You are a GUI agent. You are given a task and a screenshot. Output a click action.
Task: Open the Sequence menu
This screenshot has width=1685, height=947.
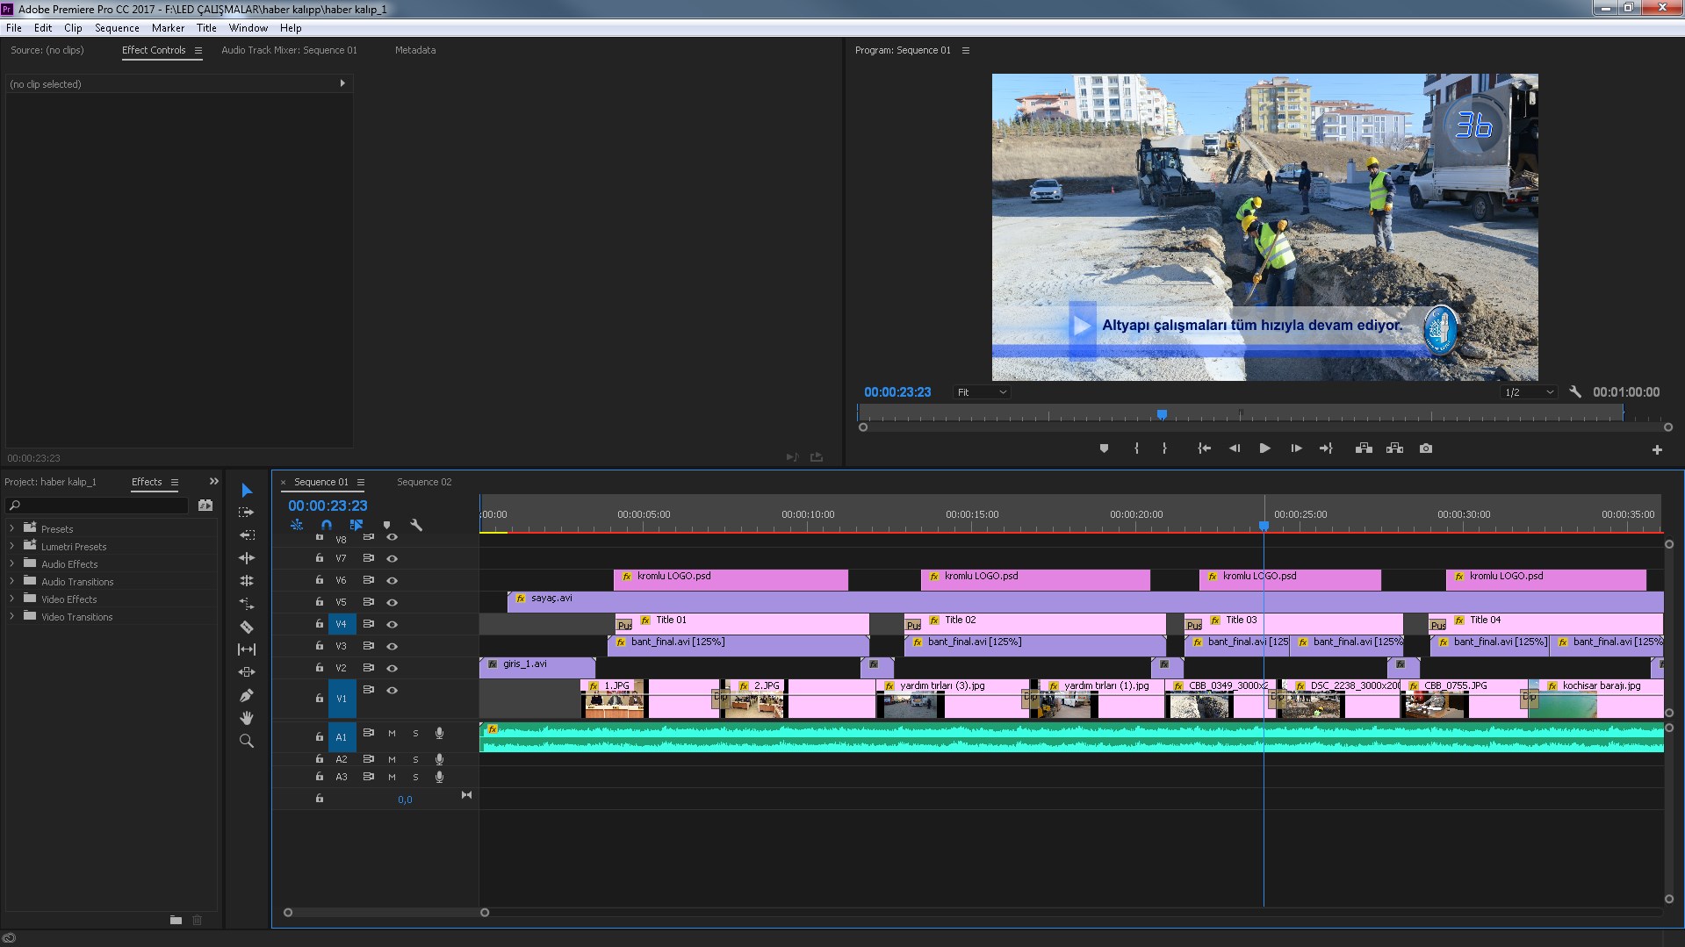click(117, 28)
